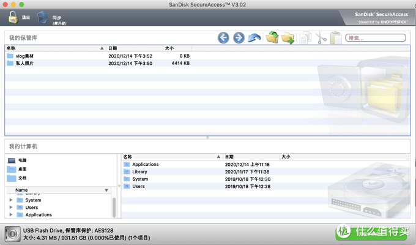Click the copy documents icon
The height and width of the screenshot is (245, 416).
point(305,38)
